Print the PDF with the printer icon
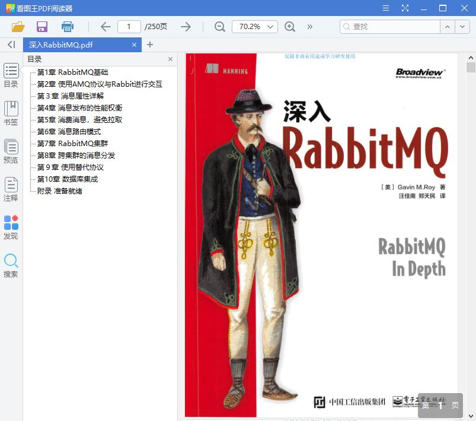The width and height of the screenshot is (476, 421). coord(68,27)
